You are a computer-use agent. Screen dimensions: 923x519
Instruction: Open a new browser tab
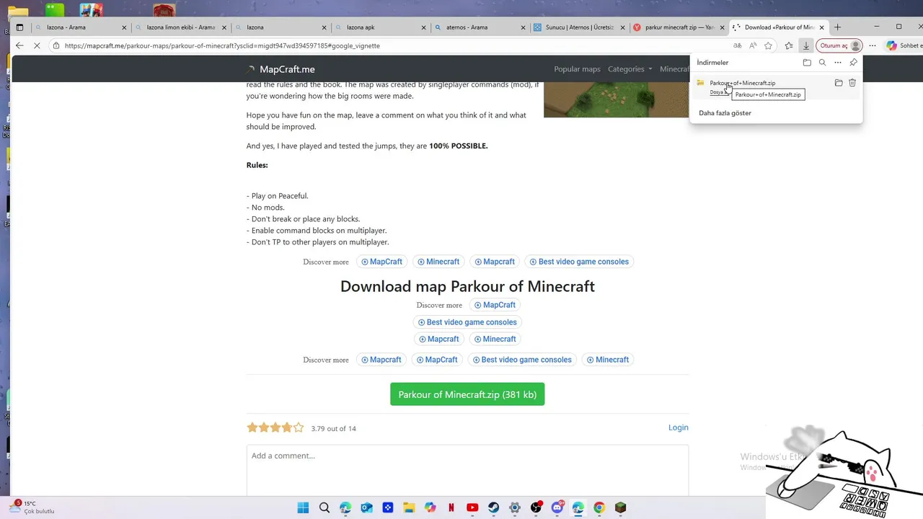tap(837, 27)
